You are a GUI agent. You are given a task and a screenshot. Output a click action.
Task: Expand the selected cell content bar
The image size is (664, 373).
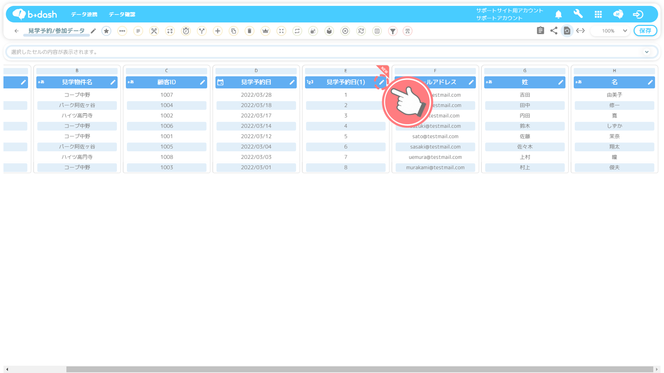[646, 52]
